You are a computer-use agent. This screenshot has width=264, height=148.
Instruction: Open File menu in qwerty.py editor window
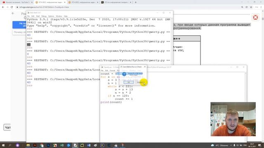[x=102, y=70]
